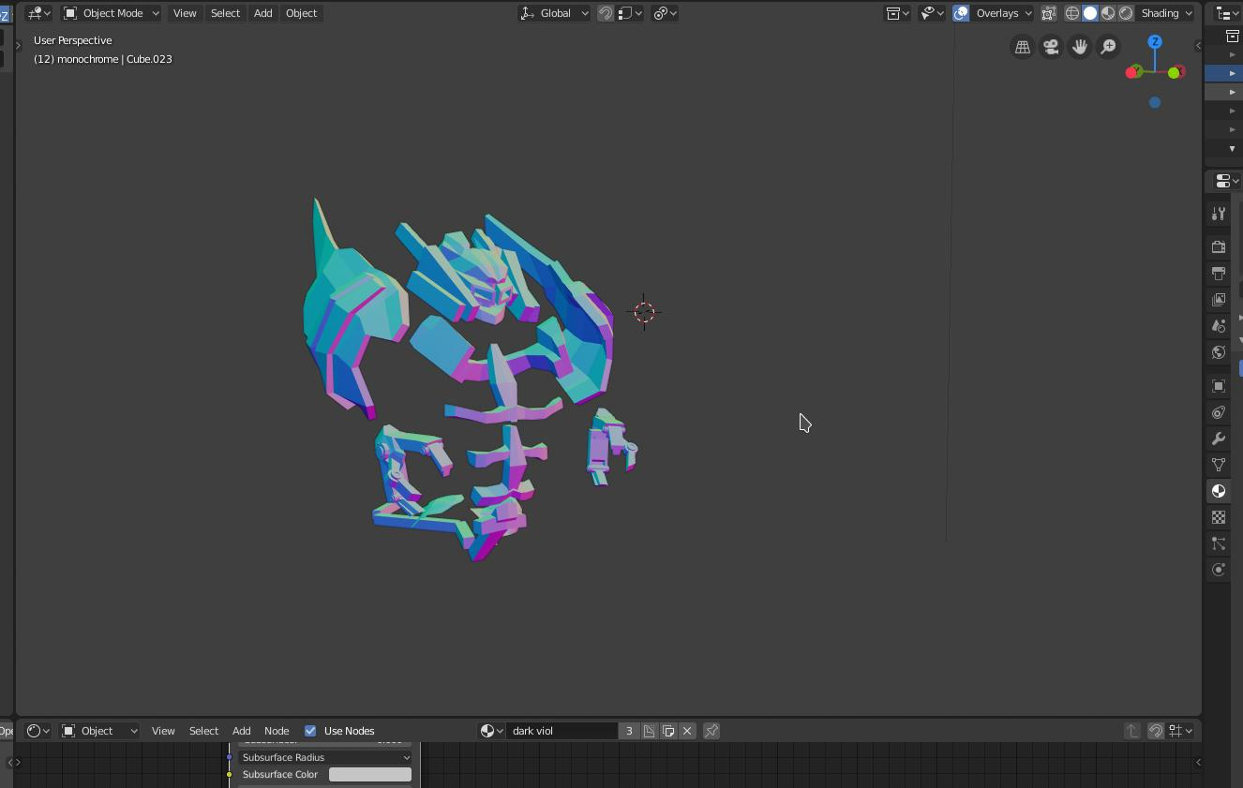Open the World properties tab
Image resolution: width=1243 pixels, height=788 pixels.
(x=1219, y=352)
